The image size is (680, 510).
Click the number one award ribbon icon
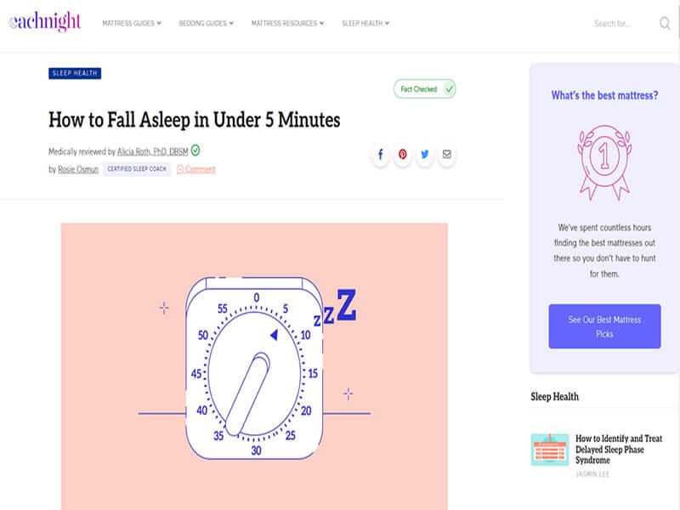[604, 162]
